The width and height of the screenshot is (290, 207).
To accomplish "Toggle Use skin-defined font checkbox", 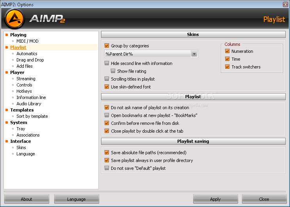I will pyautogui.click(x=107, y=86).
